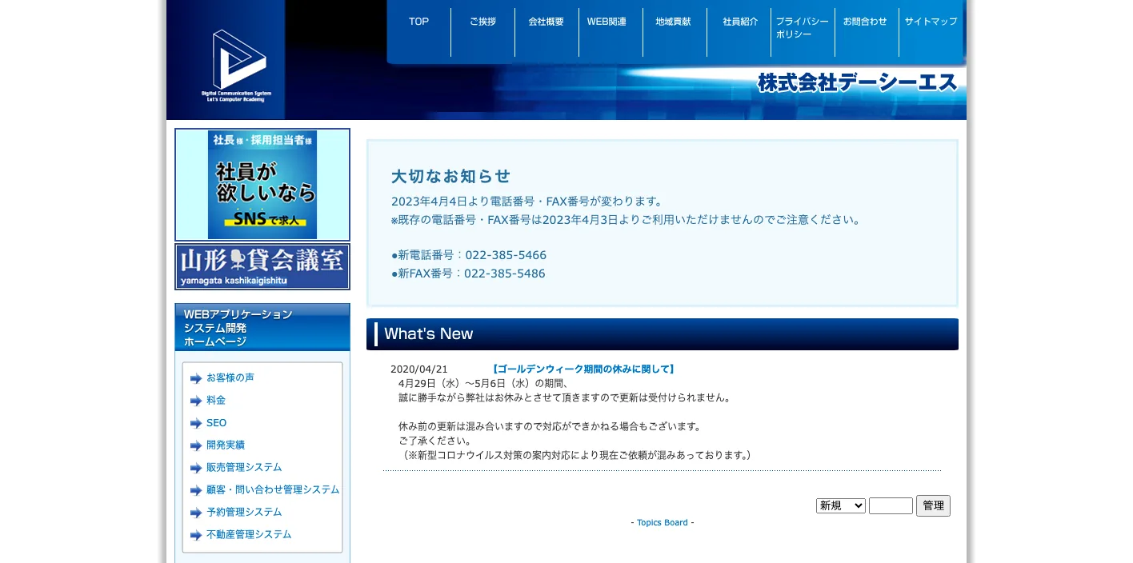Open the Topics Board link
Viewport: 1133px width, 563px height.
[x=663, y=522]
